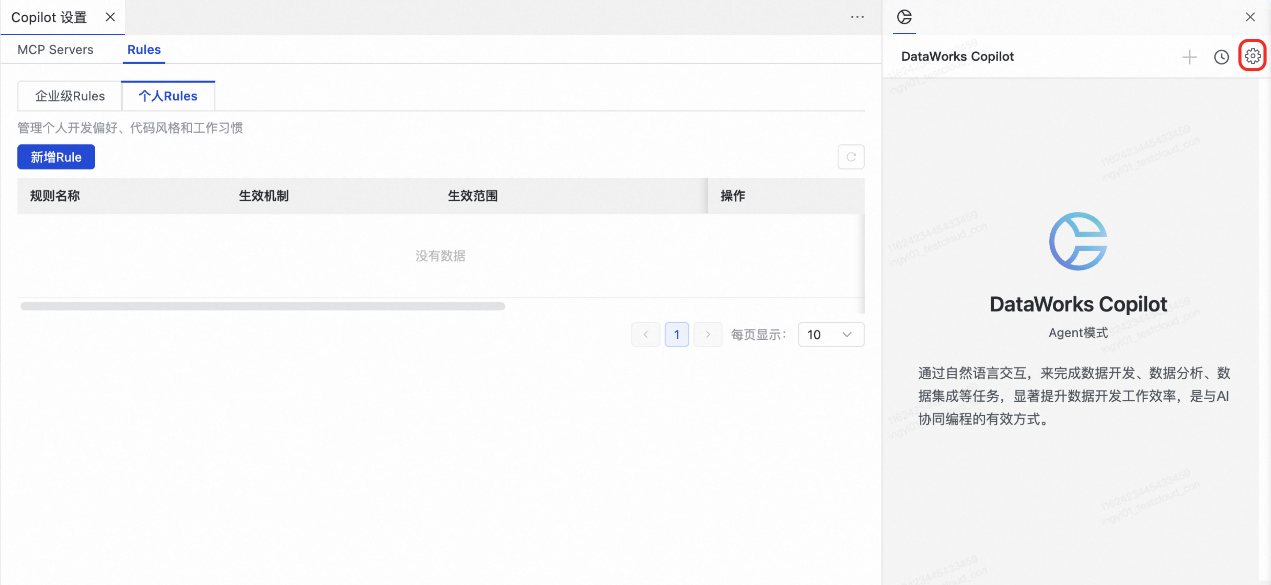Screen dimensions: 1271x585
Task: Select the 企业级Rules tab
Action: coord(69,96)
